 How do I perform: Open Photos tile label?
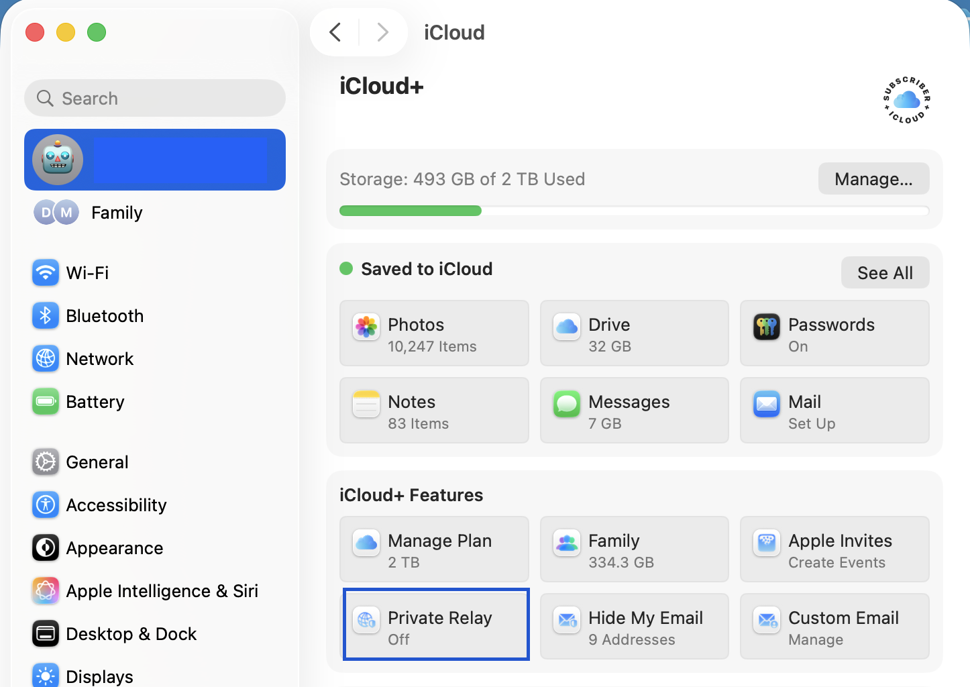[416, 325]
